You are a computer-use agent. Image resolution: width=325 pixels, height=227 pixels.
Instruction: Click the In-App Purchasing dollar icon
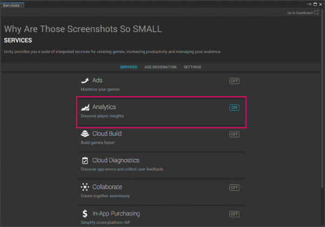coord(85,213)
